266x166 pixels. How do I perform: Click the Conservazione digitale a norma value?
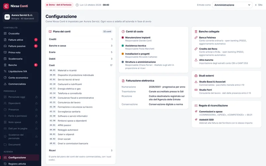(x=166, y=104)
